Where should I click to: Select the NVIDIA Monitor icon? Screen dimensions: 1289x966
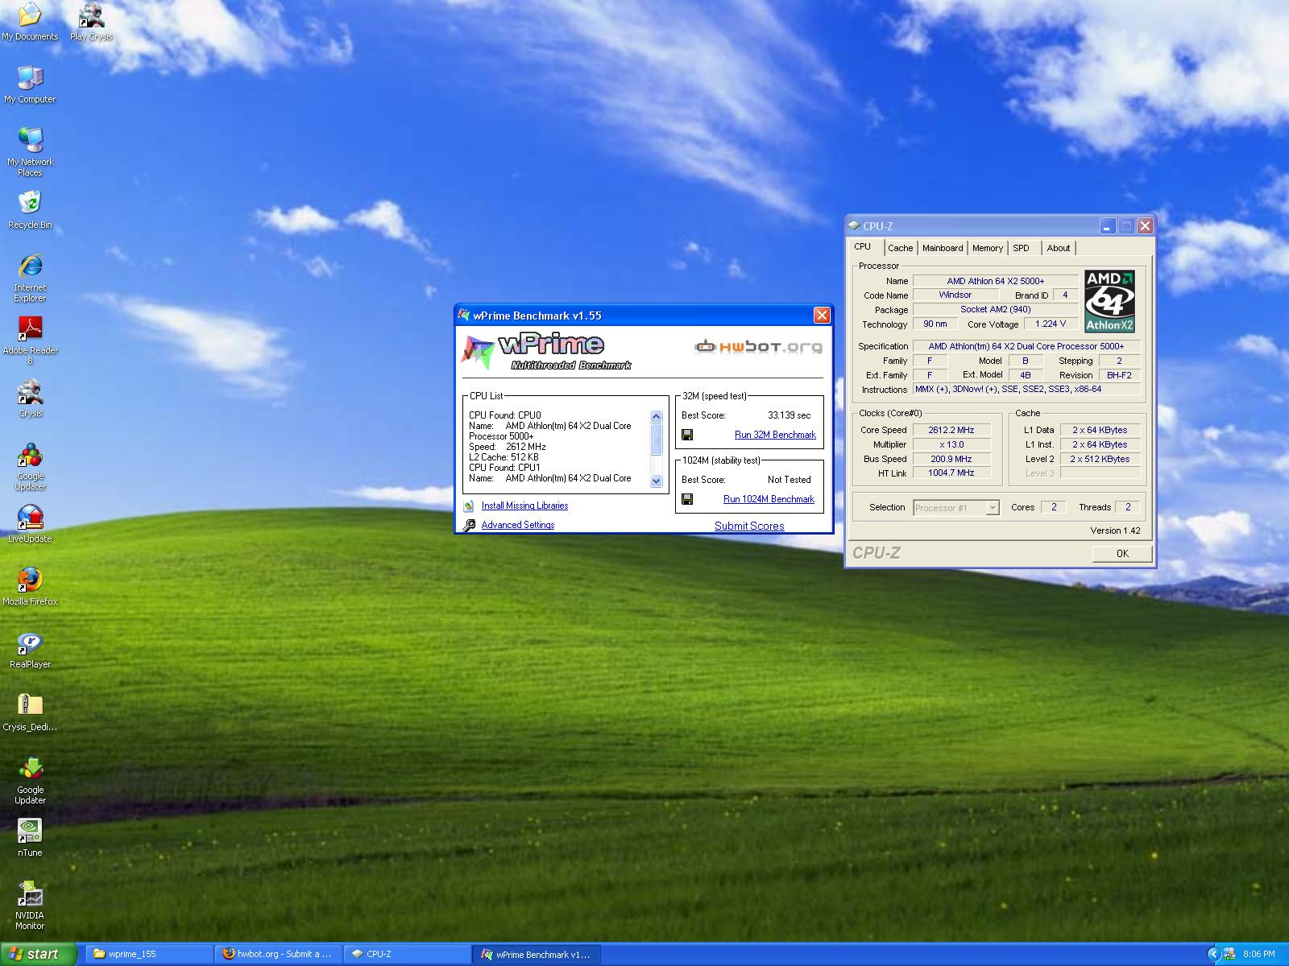click(30, 905)
